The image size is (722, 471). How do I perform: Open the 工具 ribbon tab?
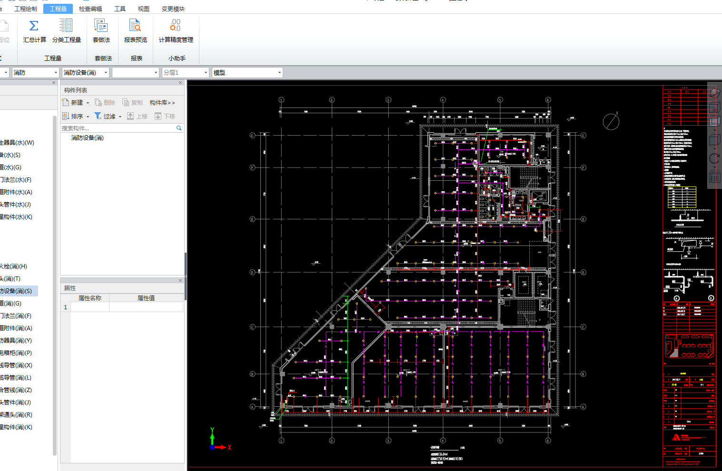(x=120, y=9)
